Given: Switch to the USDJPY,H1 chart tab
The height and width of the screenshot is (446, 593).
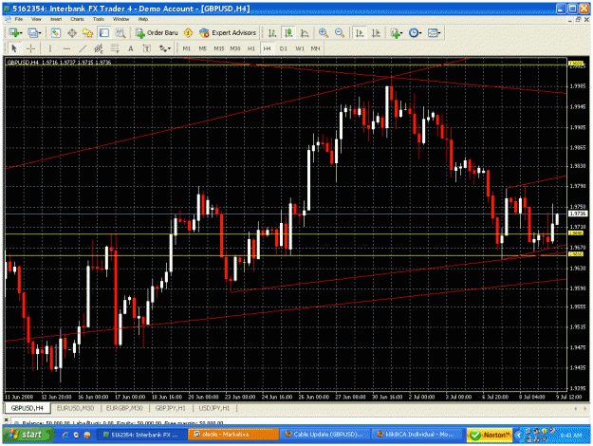Looking at the screenshot, I should tap(214, 408).
